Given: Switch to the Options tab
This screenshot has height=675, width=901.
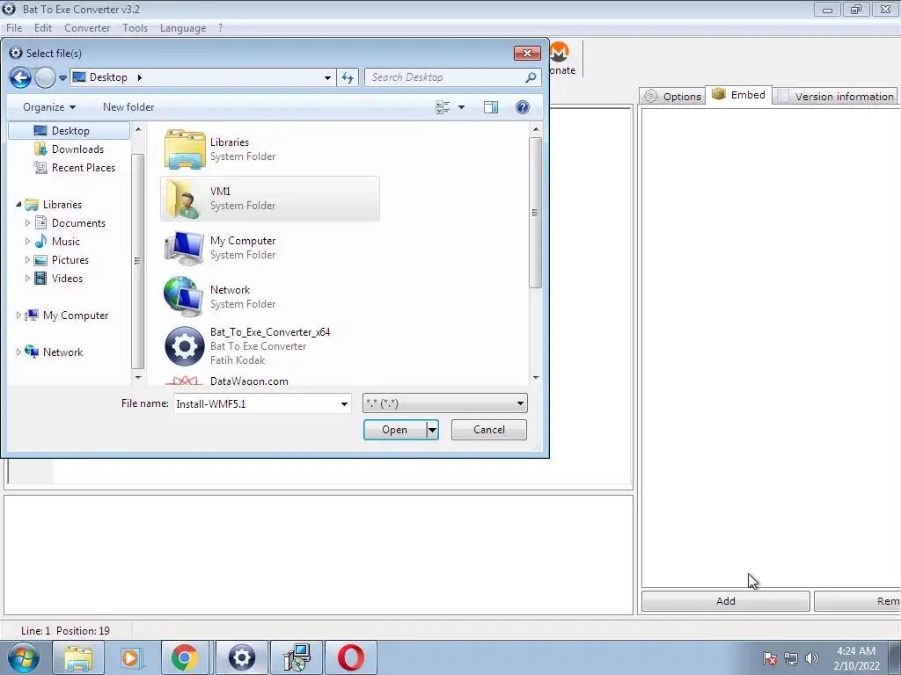Looking at the screenshot, I should [x=673, y=97].
